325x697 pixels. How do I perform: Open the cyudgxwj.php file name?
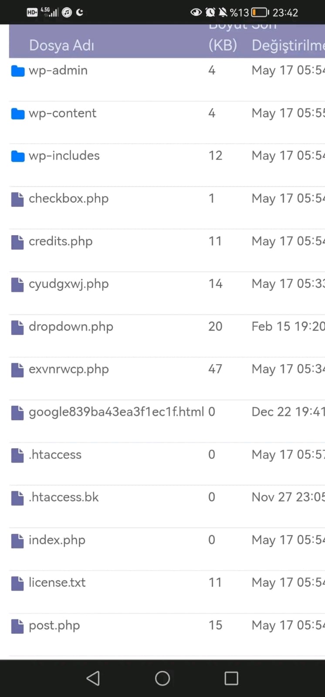pyautogui.click(x=68, y=284)
